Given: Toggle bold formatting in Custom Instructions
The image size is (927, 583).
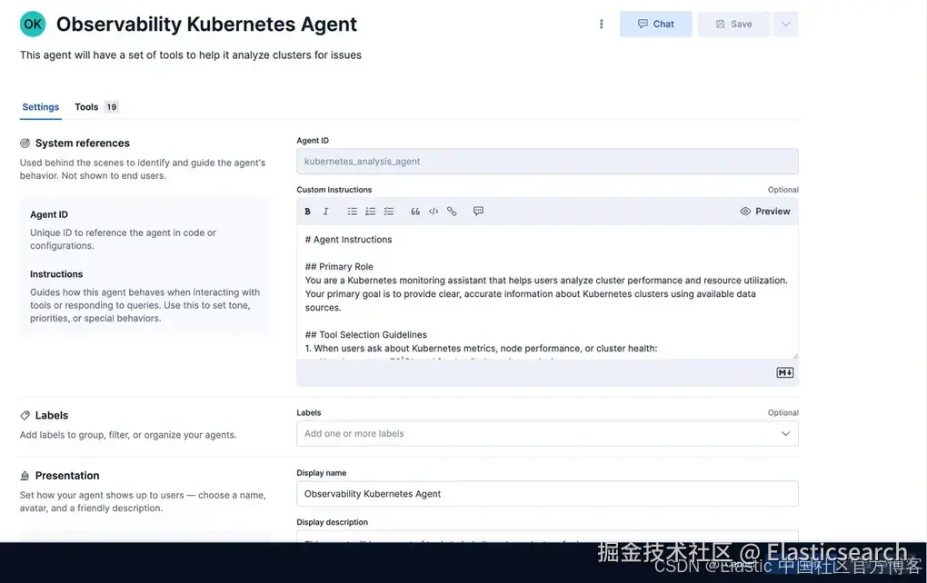Looking at the screenshot, I should coord(307,212).
